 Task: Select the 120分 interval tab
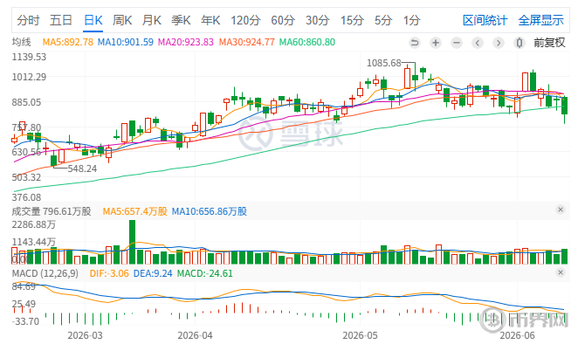tap(245, 20)
